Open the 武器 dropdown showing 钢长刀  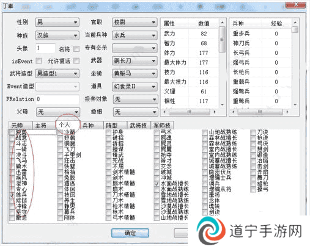[x=135, y=60]
